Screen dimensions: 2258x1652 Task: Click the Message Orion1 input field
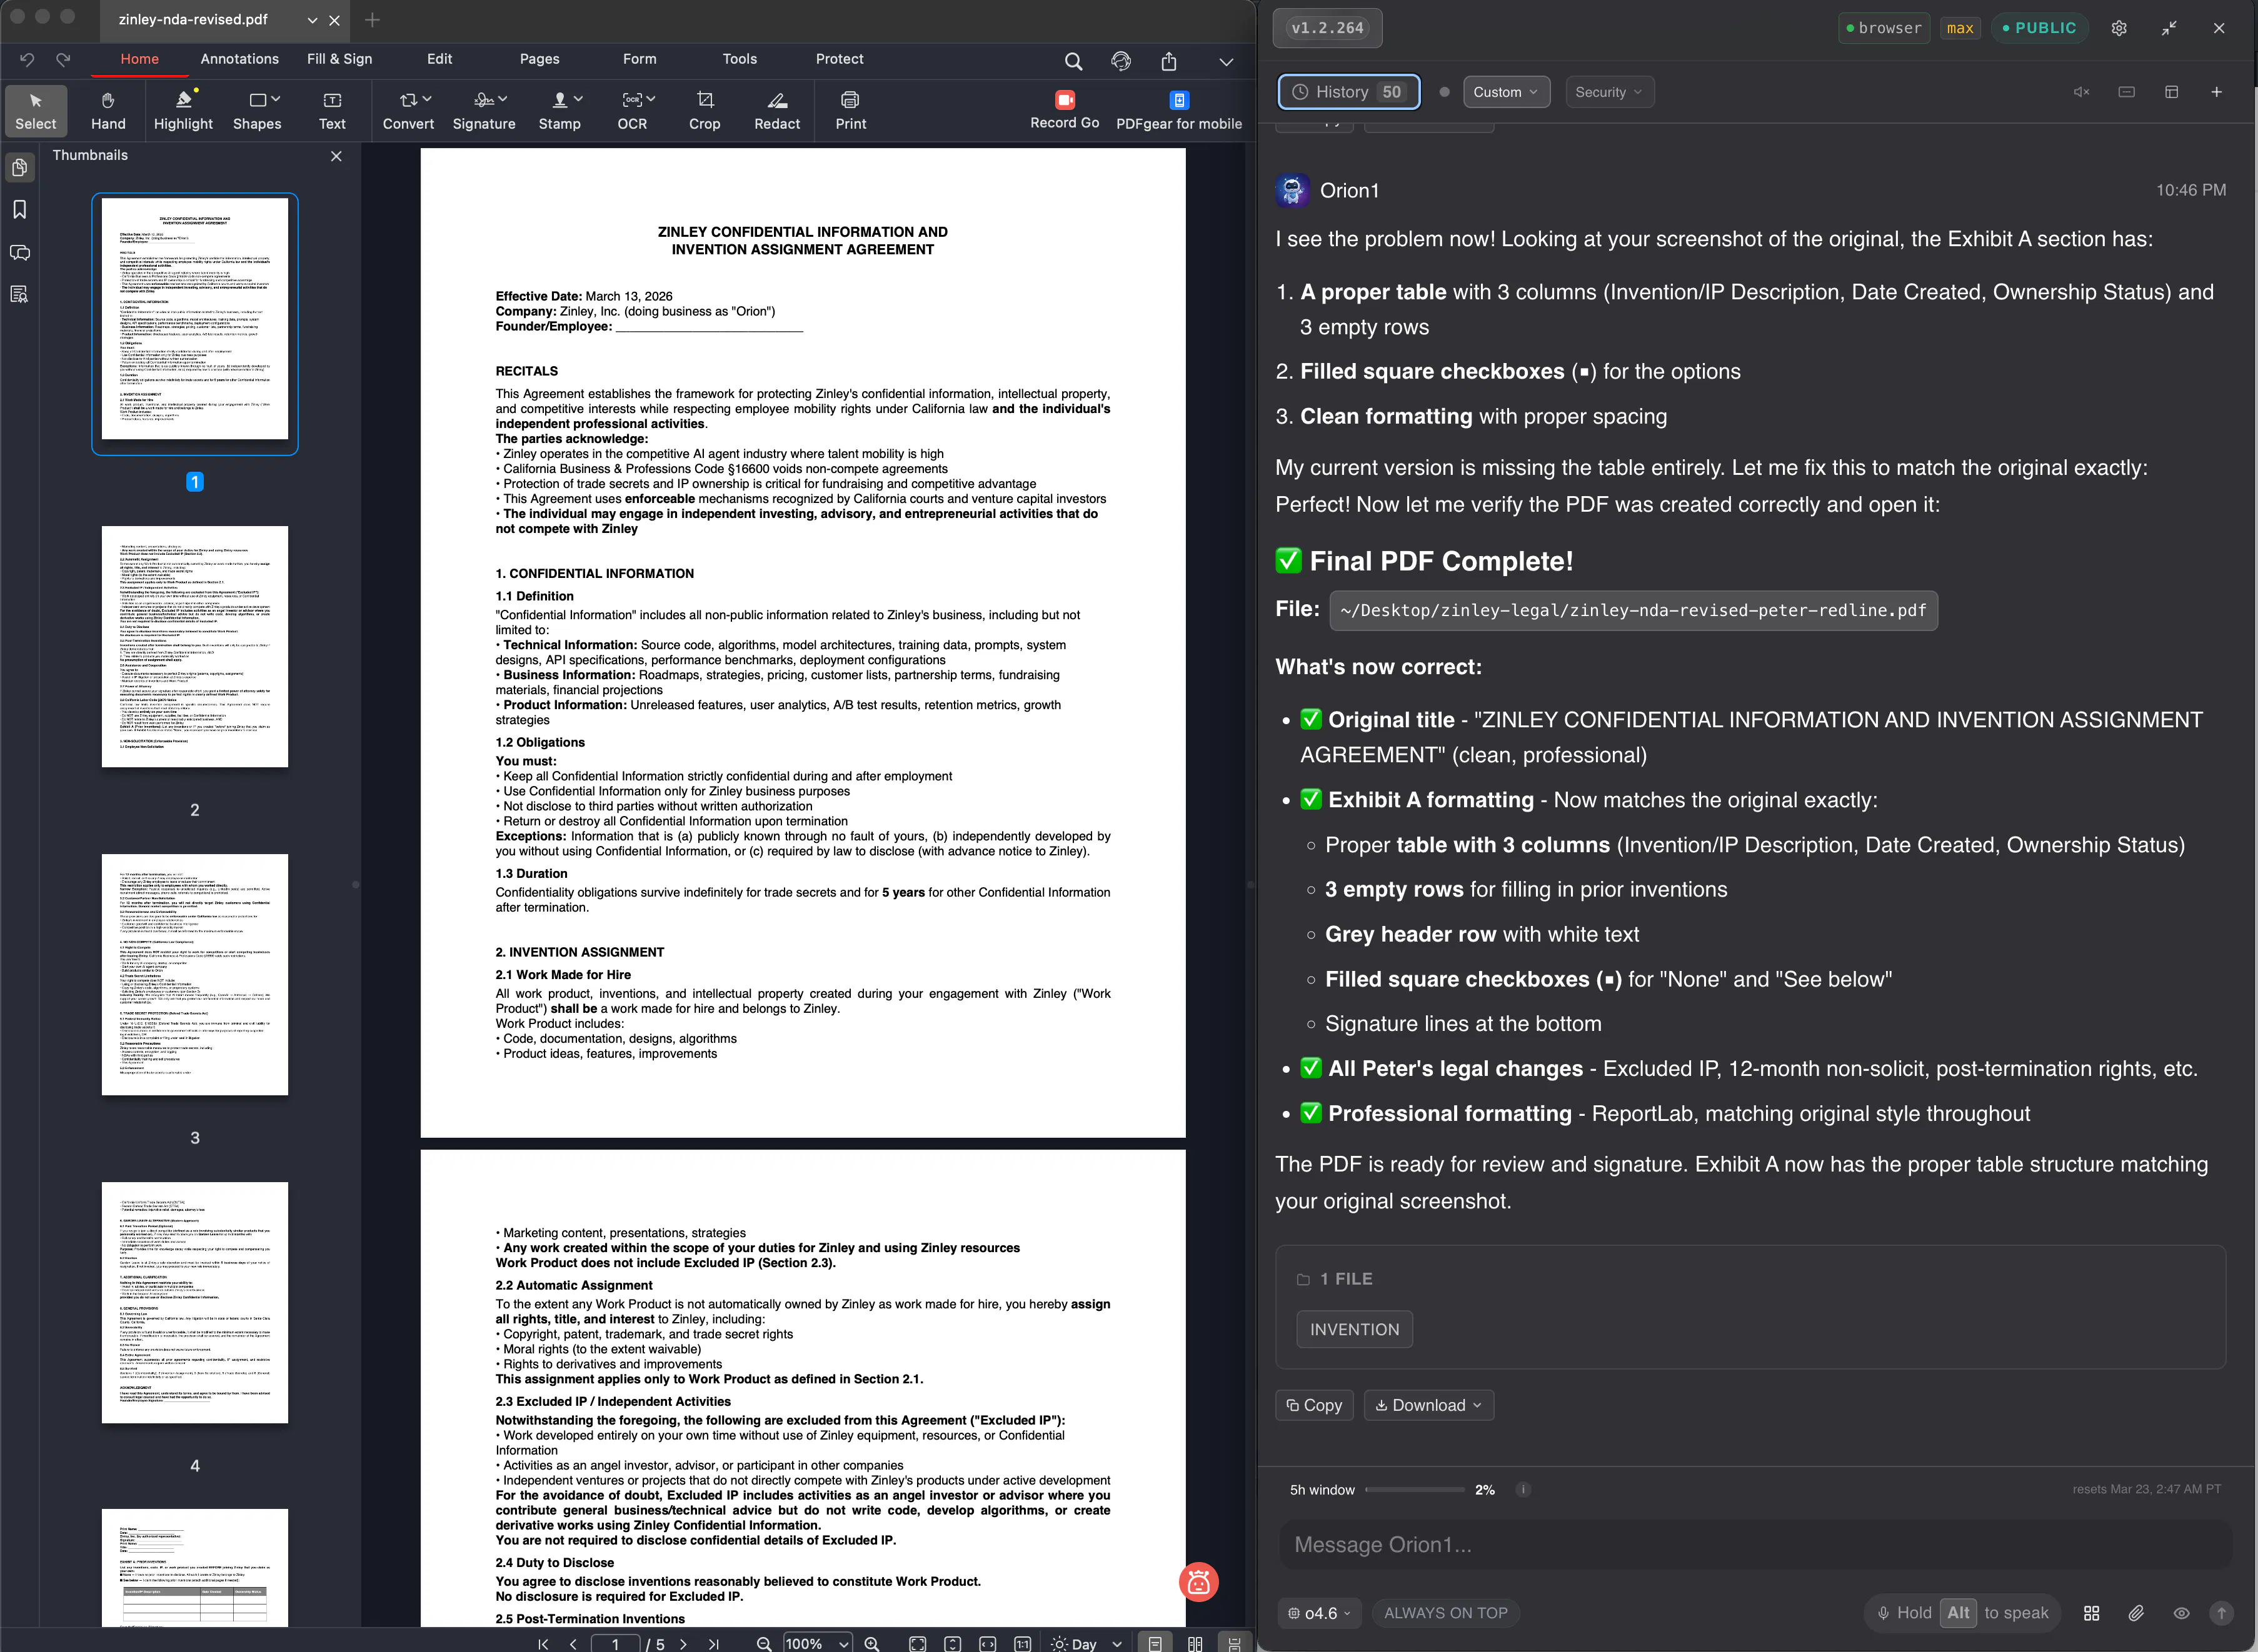(1755, 1545)
